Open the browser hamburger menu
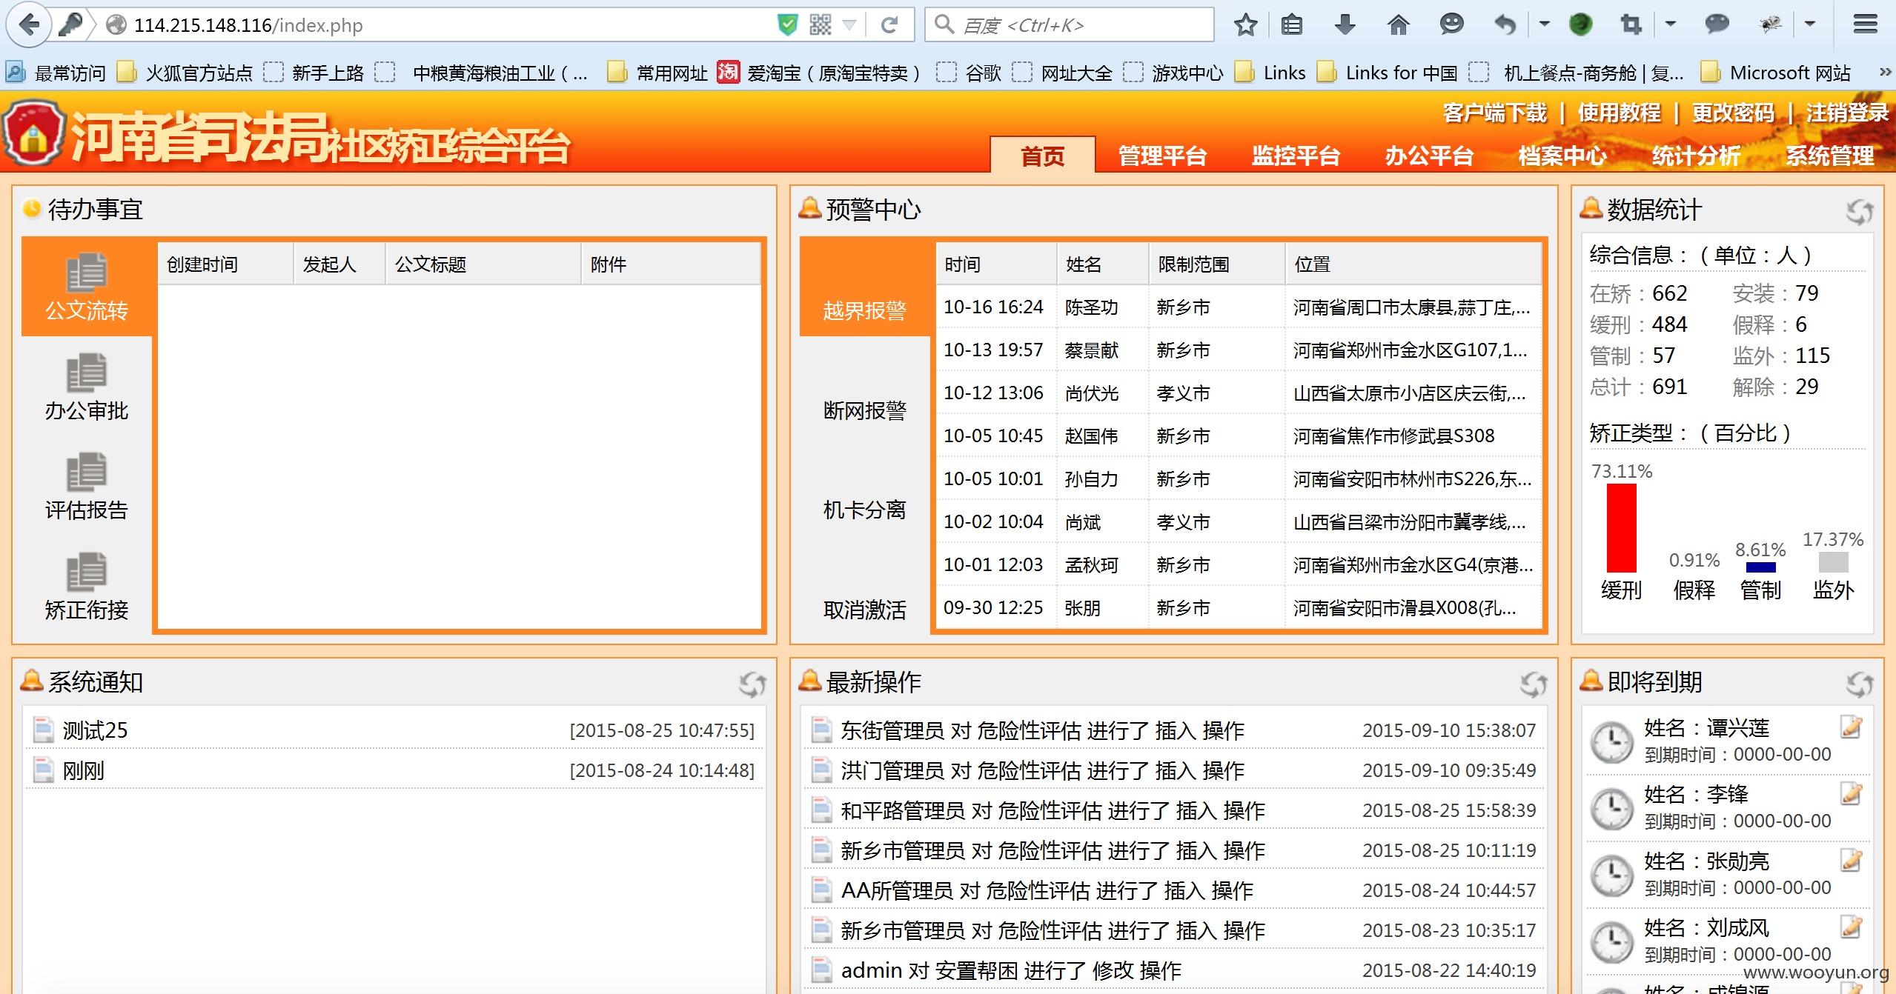Screen dimensions: 1896x994 click(x=1865, y=24)
